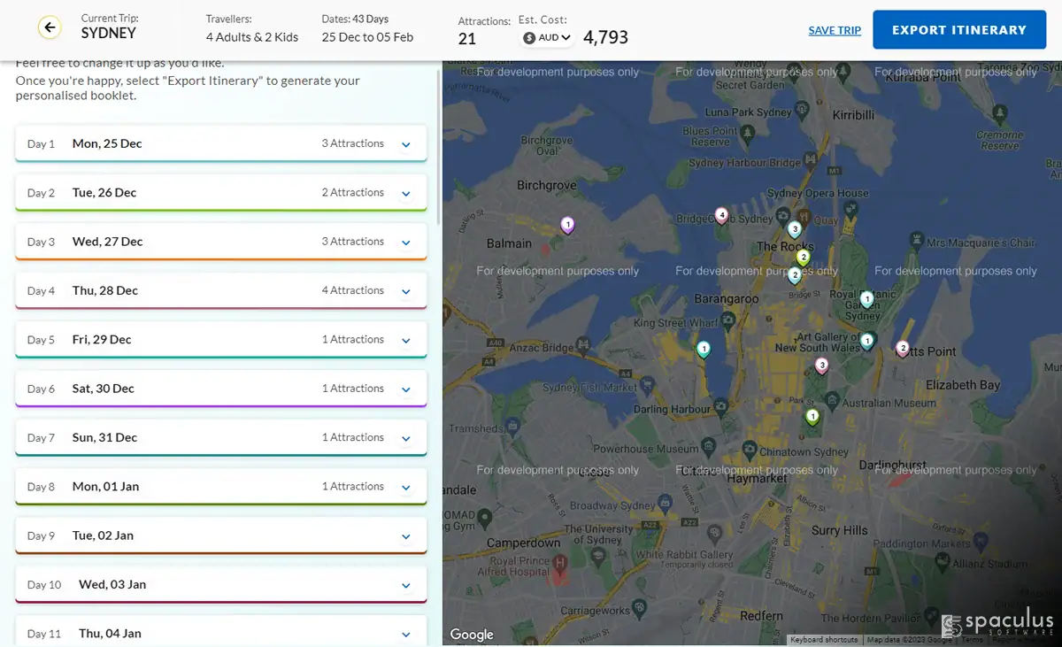Click the back arrow icon beside Current Trip

click(x=50, y=28)
